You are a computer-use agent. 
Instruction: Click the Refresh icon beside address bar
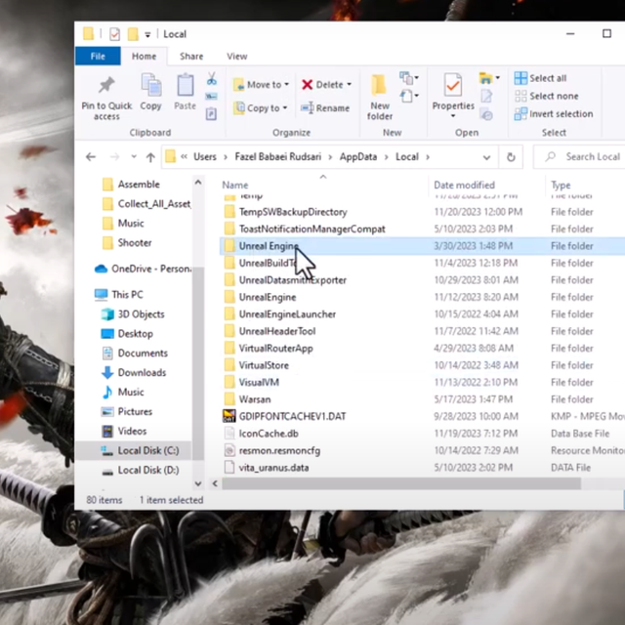[510, 156]
